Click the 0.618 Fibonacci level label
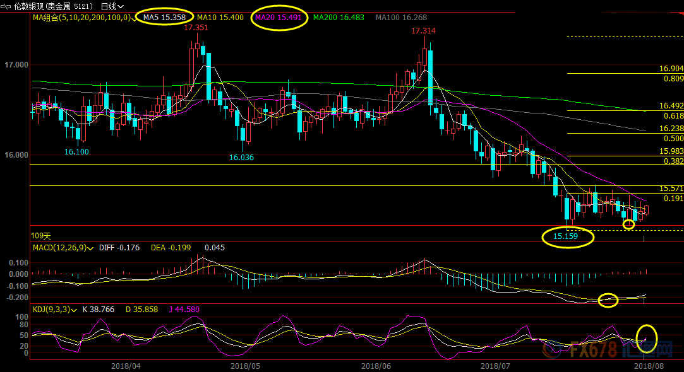 click(x=673, y=116)
